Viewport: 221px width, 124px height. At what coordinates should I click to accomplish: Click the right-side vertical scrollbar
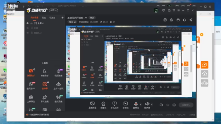point(213,56)
